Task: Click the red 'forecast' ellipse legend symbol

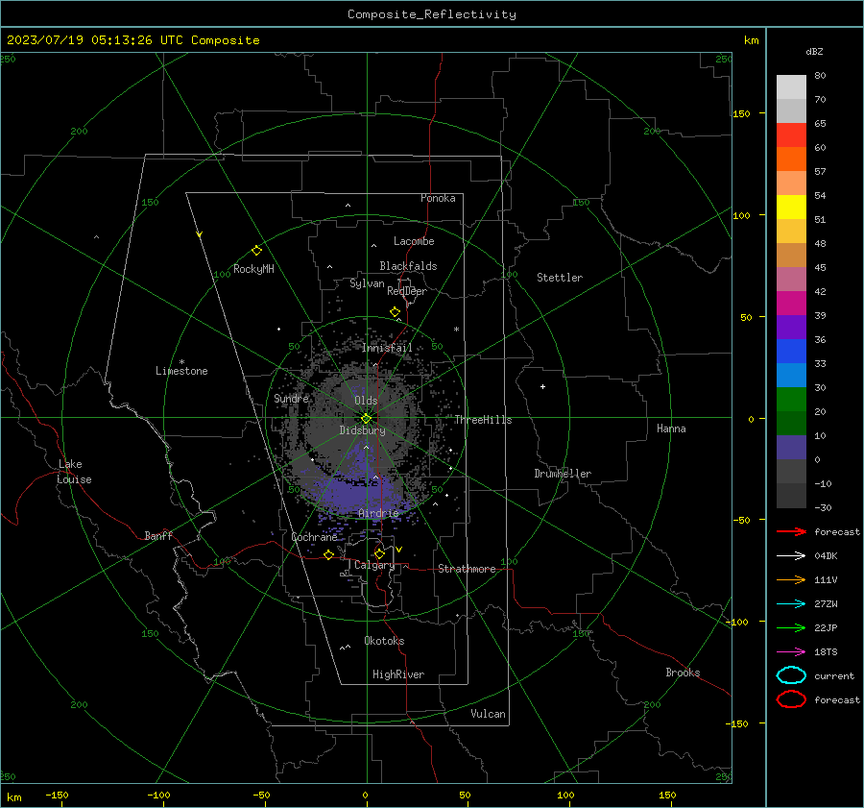Action: coord(791,699)
